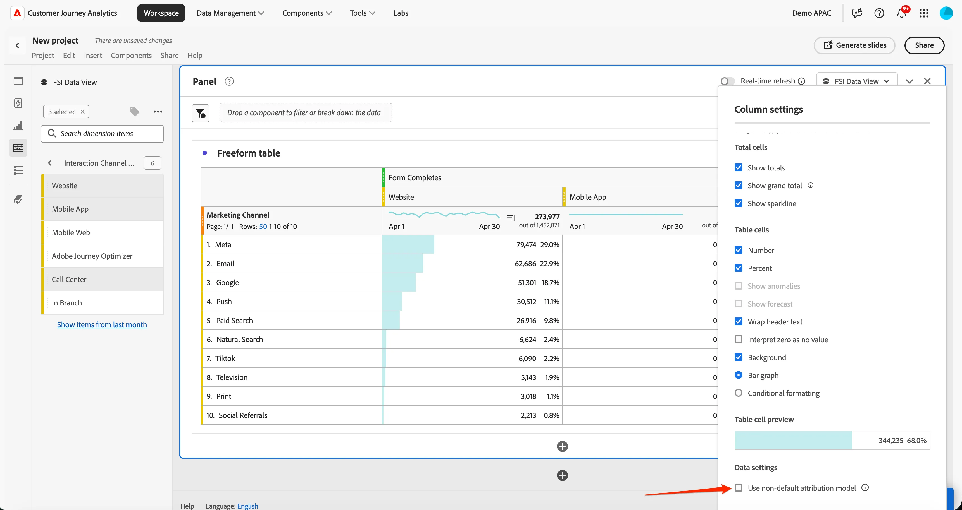The height and width of the screenshot is (510, 962).
Task: Open the FSI Data View dropdown in panel header
Action: coord(857,81)
